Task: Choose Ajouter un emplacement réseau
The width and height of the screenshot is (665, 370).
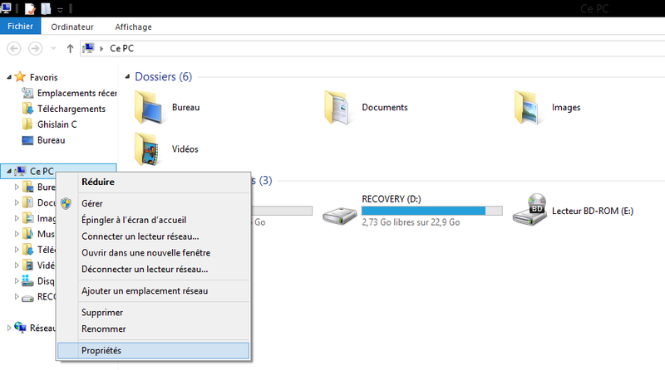Action: (153, 291)
